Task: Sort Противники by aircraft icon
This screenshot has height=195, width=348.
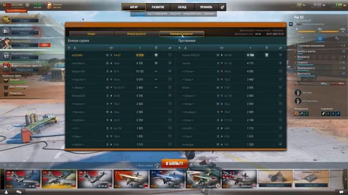Action: tap(222, 48)
